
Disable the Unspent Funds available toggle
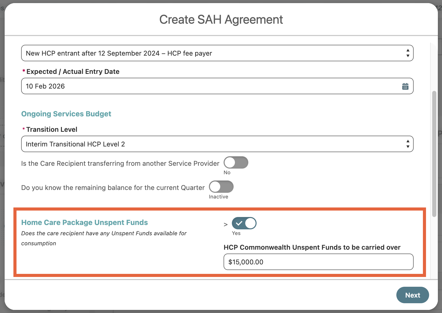point(244,223)
